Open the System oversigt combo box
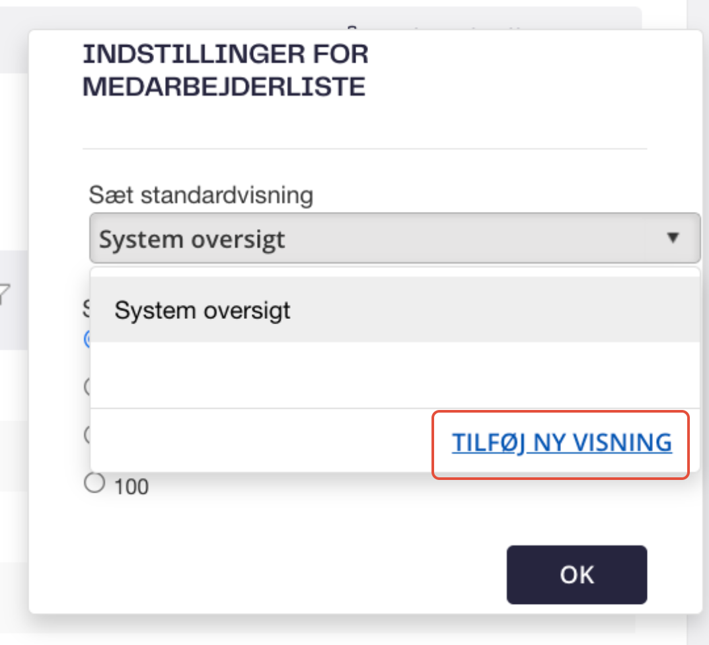Image resolution: width=709 pixels, height=645 pixels. pos(394,238)
